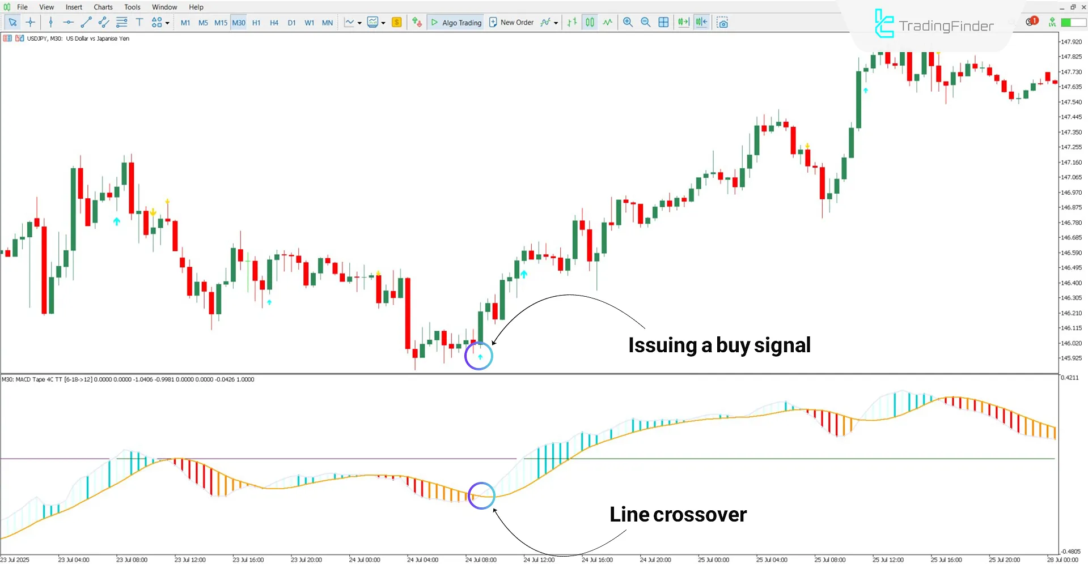
Task: Switch to the H4 timeframe
Action: point(274,23)
